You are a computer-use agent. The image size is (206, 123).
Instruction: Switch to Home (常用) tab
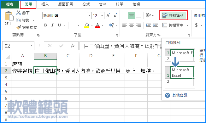click(x=28, y=4)
